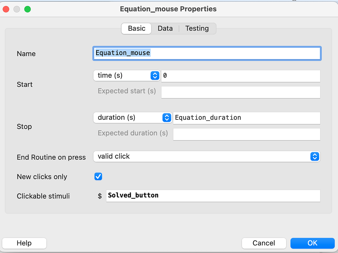Click the Cancel button
The height and width of the screenshot is (253, 338).
[264, 243]
